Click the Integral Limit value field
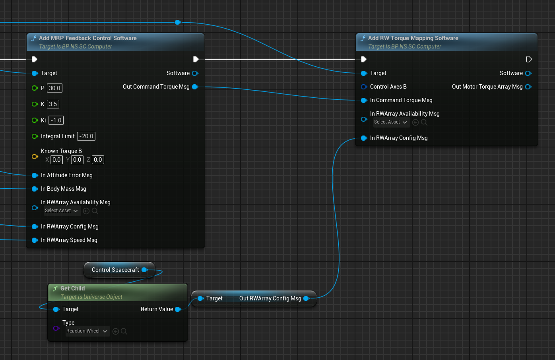 pyautogui.click(x=86, y=136)
